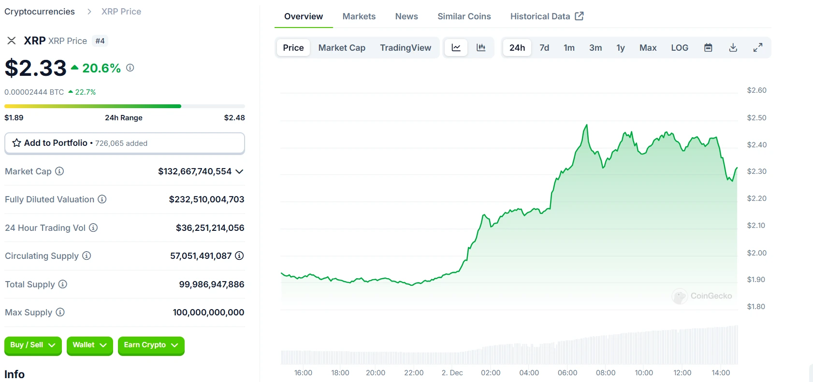Click the $1.89 range low value
Viewport: 813px width, 382px height.
pyautogui.click(x=14, y=117)
